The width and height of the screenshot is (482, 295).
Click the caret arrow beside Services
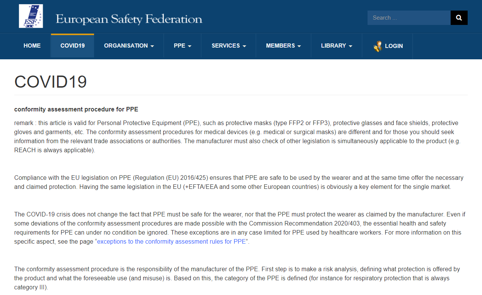[244, 46]
